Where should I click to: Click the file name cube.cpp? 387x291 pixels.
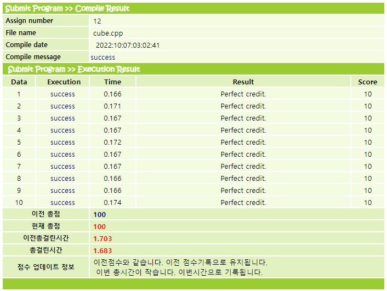click(108, 33)
